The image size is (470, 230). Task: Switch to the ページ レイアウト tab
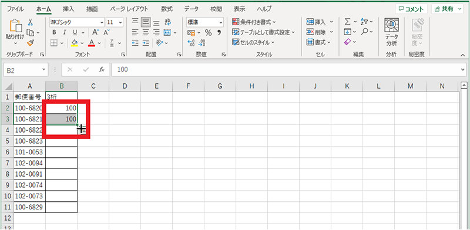(129, 9)
